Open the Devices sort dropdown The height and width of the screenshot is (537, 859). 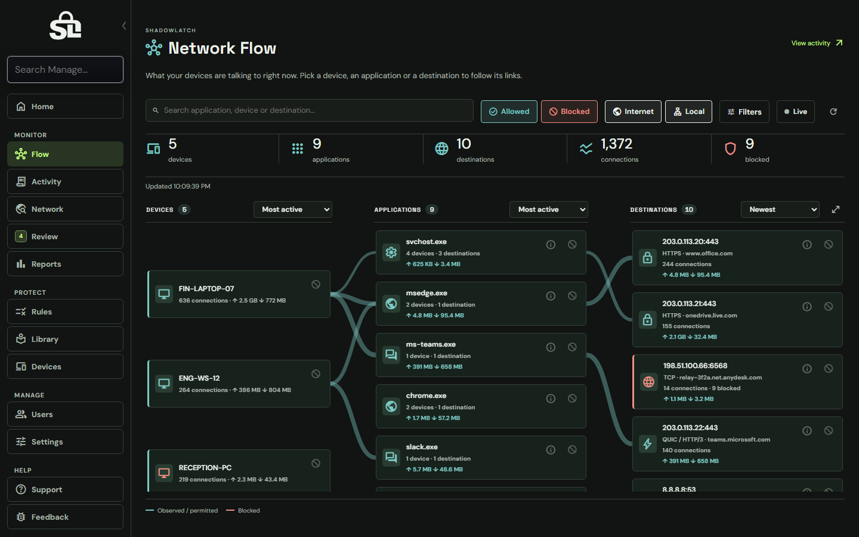pyautogui.click(x=293, y=209)
